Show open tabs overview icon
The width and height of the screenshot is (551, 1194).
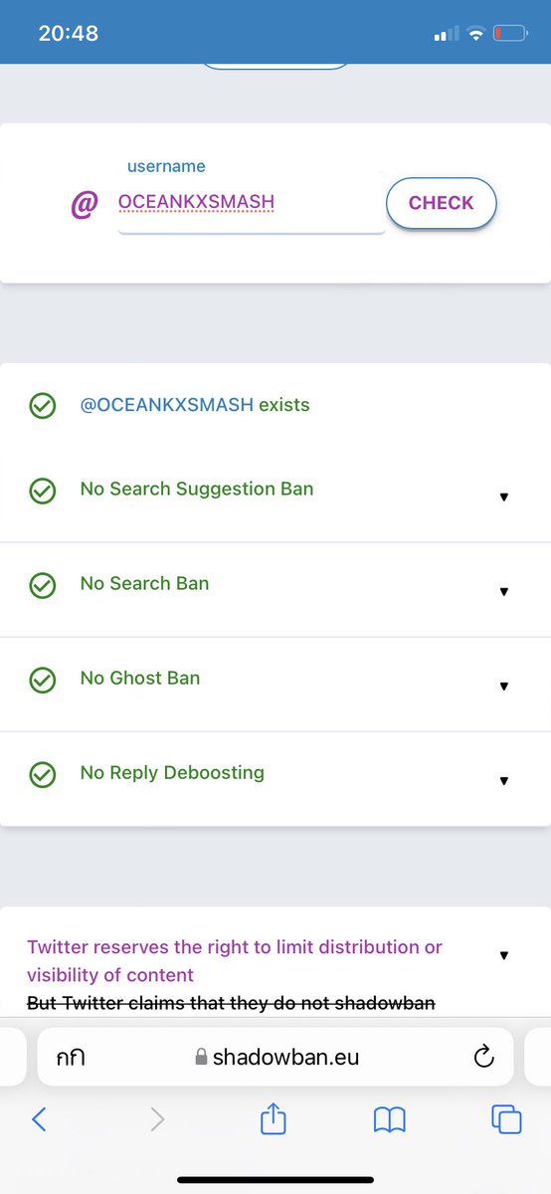pyautogui.click(x=506, y=1119)
